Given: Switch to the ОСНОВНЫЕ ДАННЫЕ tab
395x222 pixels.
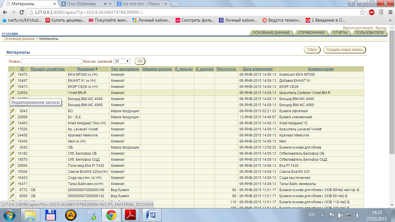Looking at the screenshot, I should click(271, 33).
